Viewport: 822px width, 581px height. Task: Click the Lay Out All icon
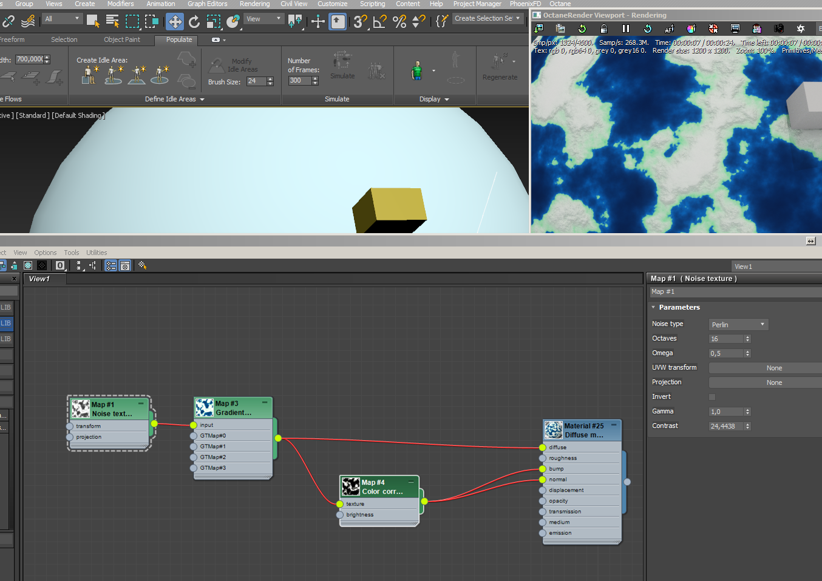(x=80, y=265)
